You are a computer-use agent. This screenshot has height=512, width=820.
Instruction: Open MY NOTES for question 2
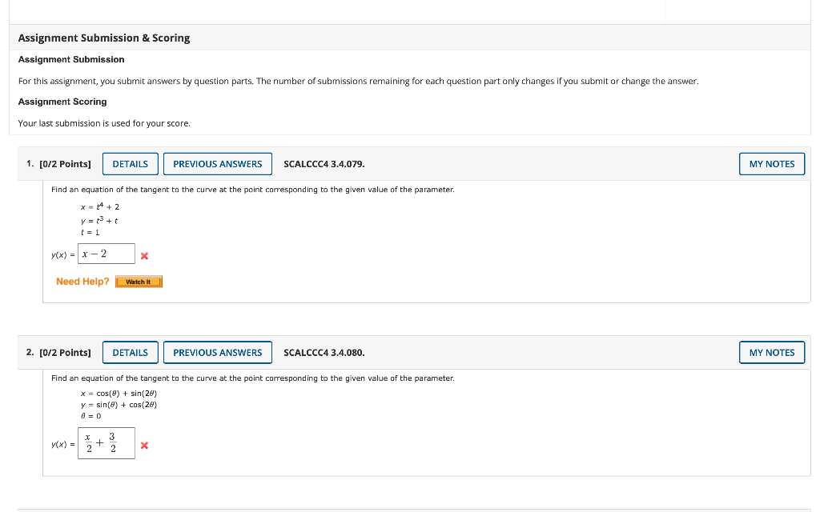tap(771, 352)
